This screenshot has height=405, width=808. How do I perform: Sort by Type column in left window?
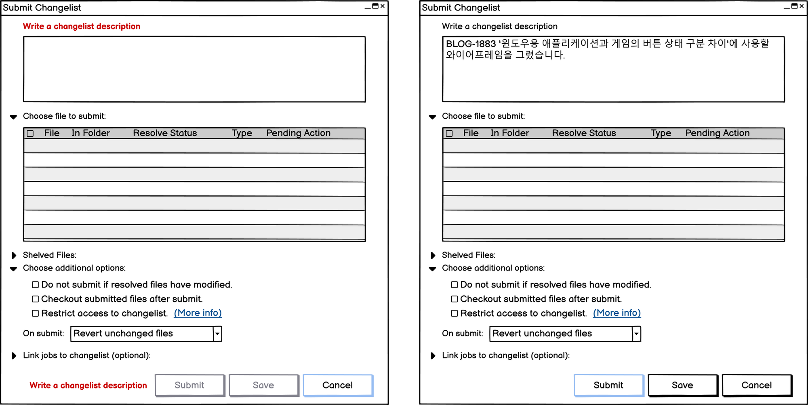[242, 133]
